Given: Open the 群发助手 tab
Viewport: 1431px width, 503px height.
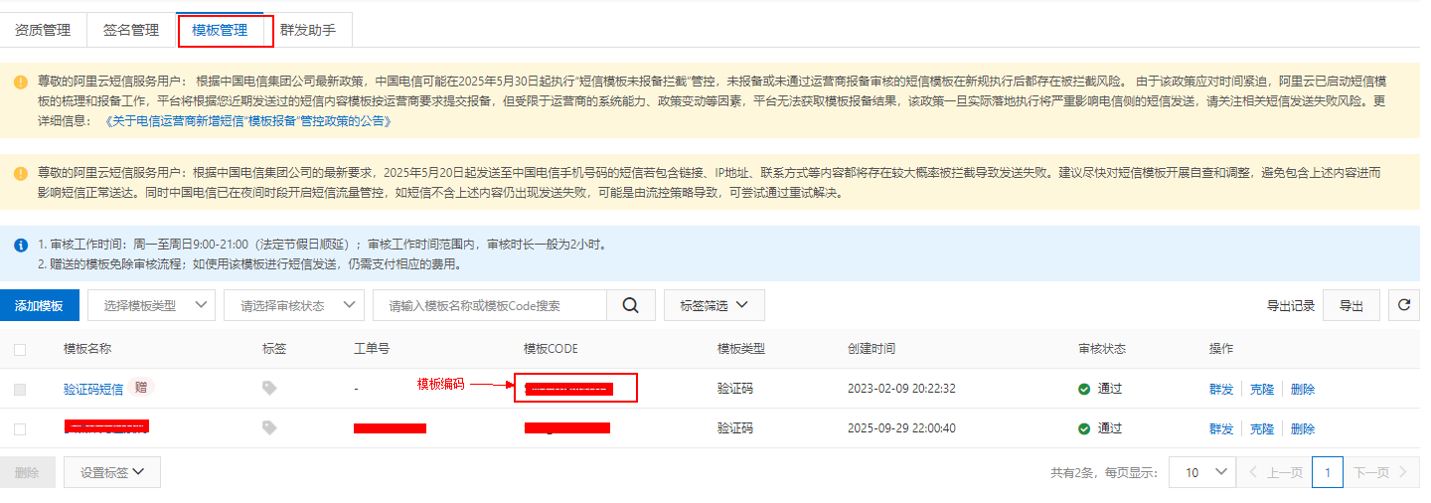Looking at the screenshot, I should click(308, 30).
